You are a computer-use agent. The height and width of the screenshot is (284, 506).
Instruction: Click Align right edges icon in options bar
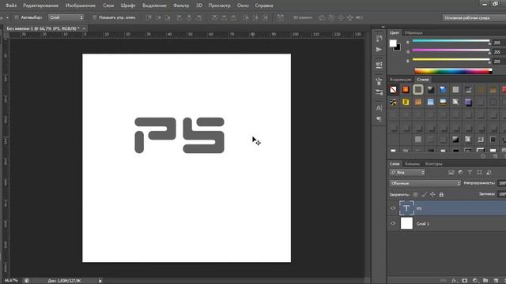198,17
